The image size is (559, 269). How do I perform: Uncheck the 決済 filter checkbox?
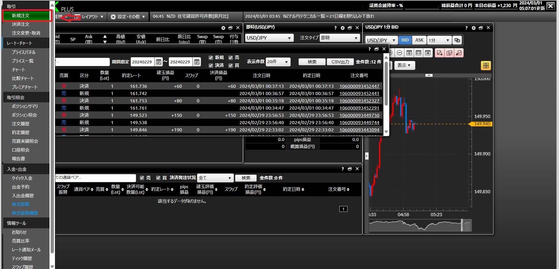tap(211, 65)
